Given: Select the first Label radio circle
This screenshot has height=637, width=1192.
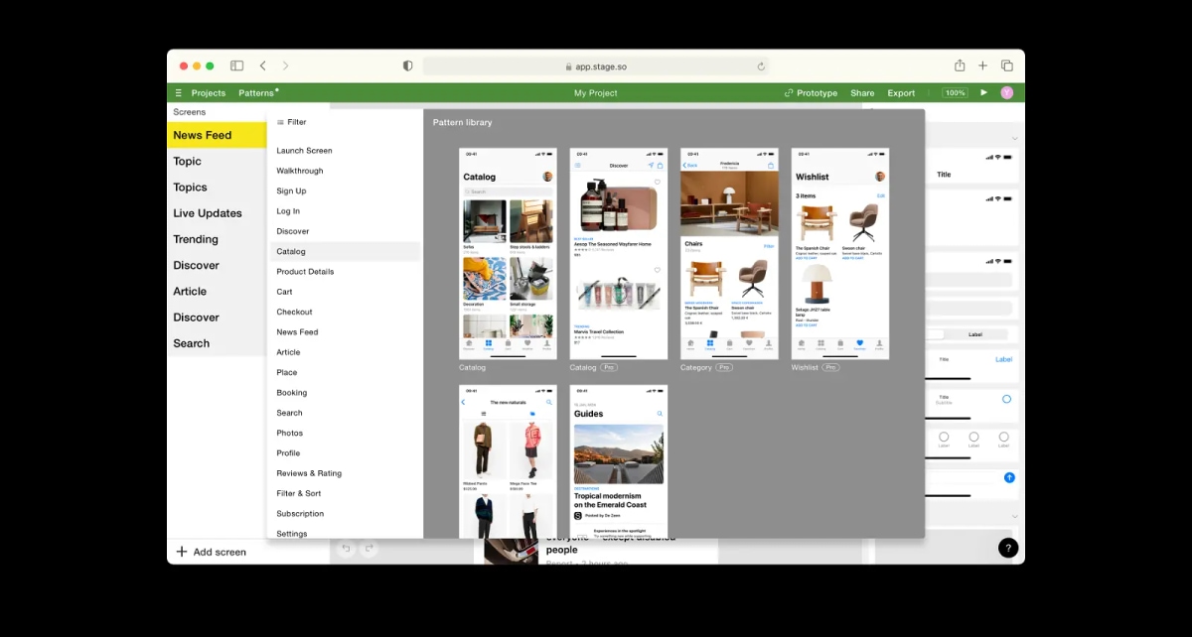Looking at the screenshot, I should [x=944, y=437].
